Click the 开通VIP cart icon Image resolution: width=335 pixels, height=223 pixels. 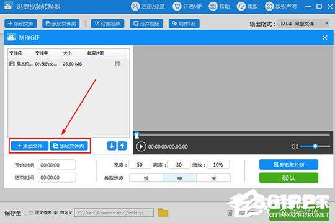(x=177, y=6)
